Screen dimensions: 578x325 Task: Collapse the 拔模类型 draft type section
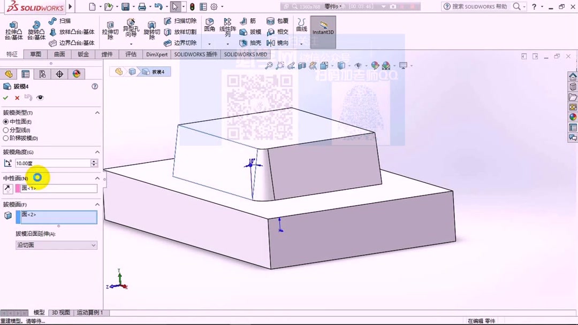point(97,112)
